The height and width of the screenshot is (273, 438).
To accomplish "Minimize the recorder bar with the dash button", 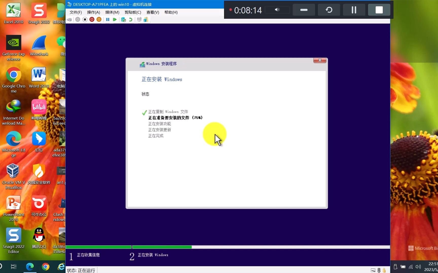I will click(304, 10).
